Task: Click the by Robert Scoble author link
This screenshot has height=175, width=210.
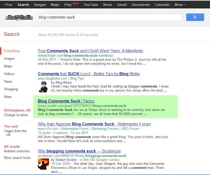Action: [x=64, y=160]
